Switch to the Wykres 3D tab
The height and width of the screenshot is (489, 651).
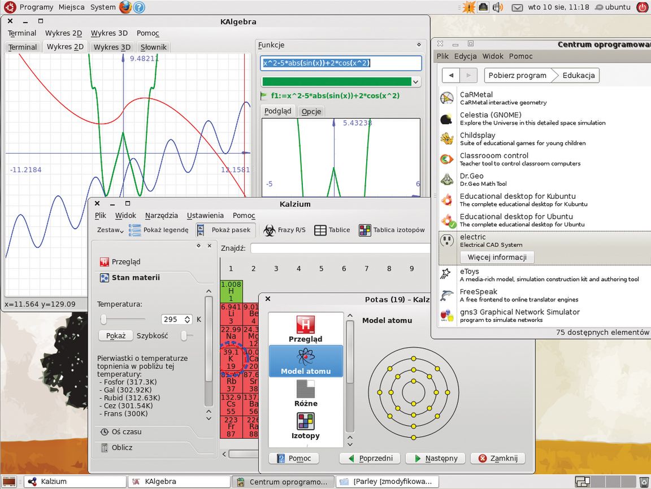112,47
